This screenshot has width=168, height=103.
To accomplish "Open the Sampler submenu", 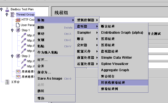I will (86, 33).
